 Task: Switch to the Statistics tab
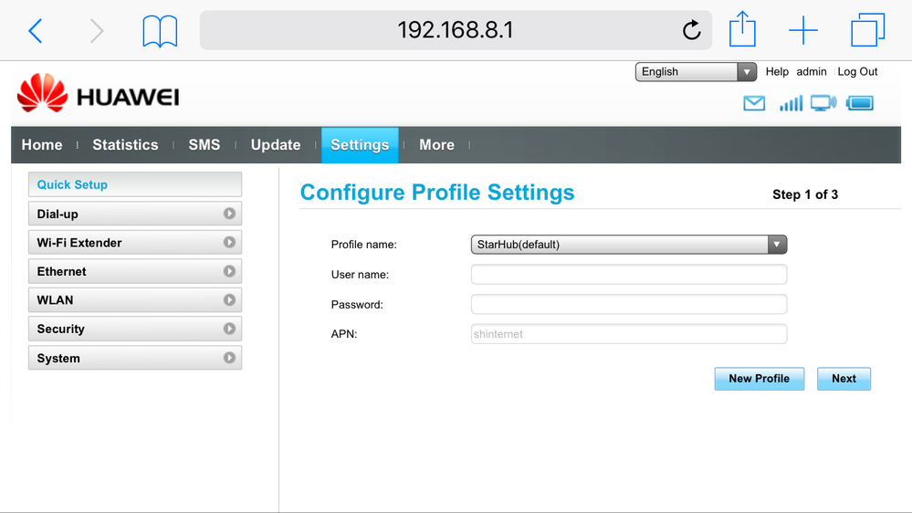click(125, 145)
